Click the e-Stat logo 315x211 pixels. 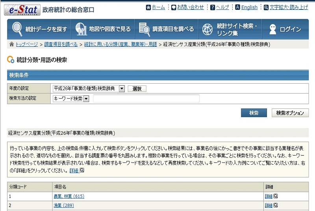coord(22,10)
